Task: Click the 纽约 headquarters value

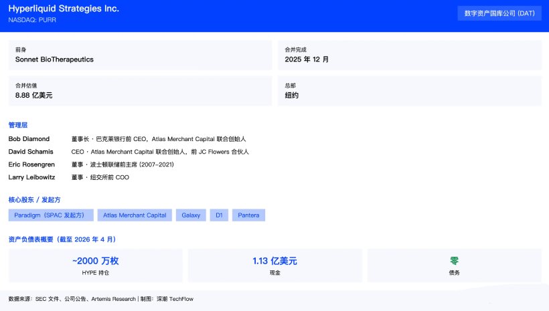Action: point(292,95)
